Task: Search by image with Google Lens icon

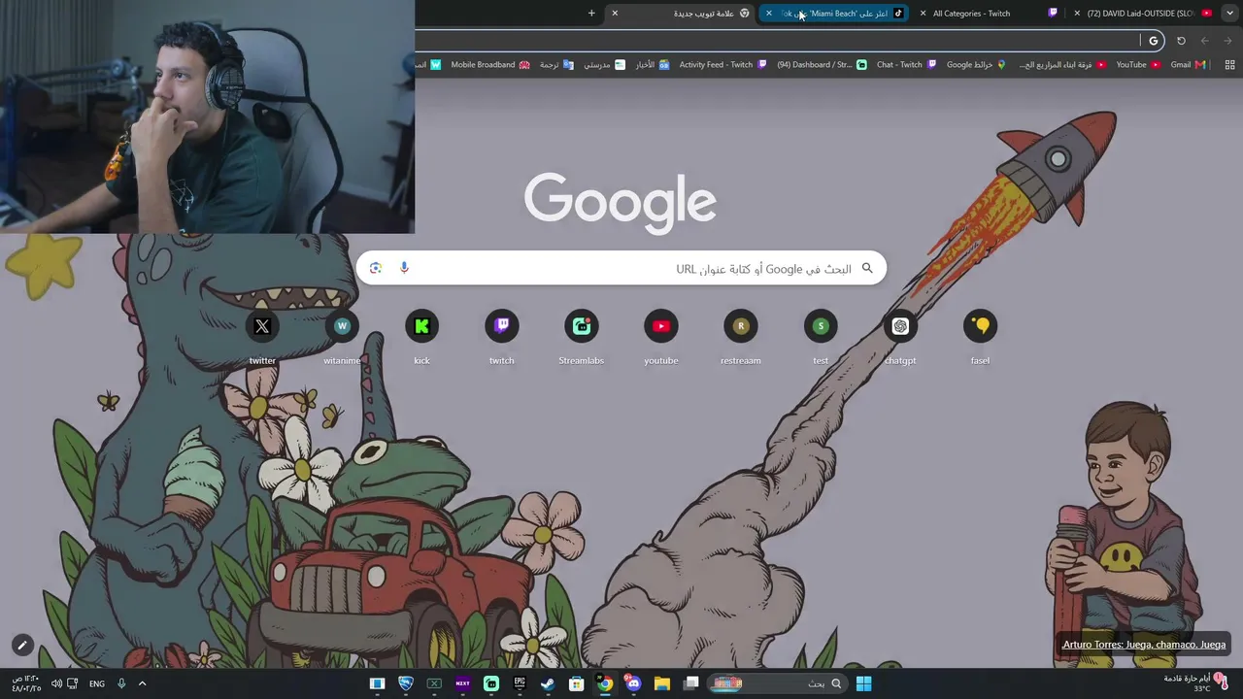Action: pos(376,268)
